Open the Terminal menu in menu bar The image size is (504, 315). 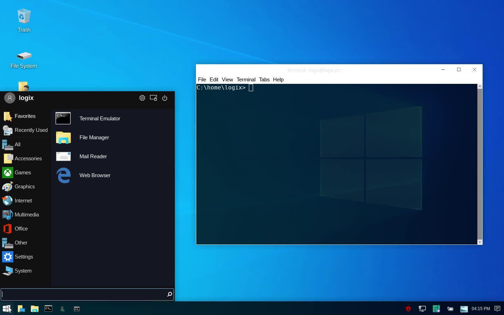coord(246,80)
